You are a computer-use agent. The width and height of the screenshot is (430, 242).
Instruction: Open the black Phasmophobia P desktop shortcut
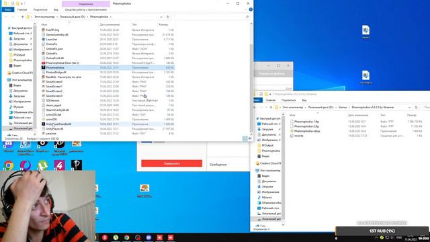[x=77, y=165]
